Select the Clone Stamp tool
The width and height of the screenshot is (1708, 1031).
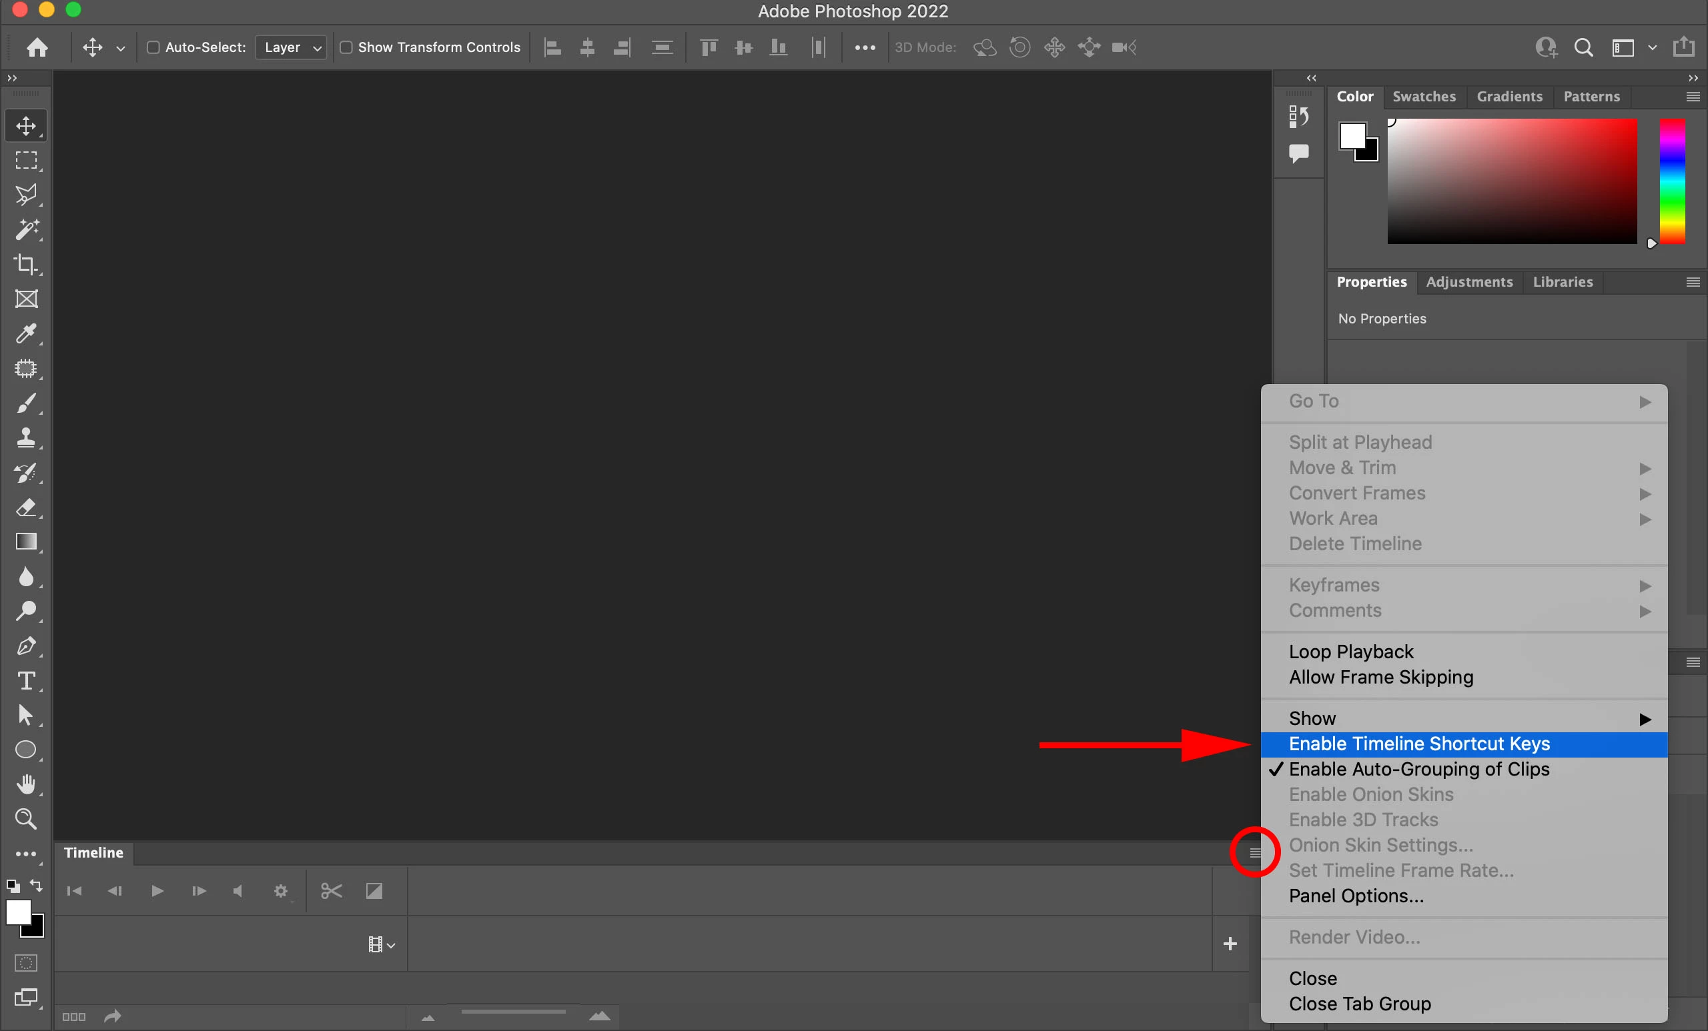pos(25,437)
